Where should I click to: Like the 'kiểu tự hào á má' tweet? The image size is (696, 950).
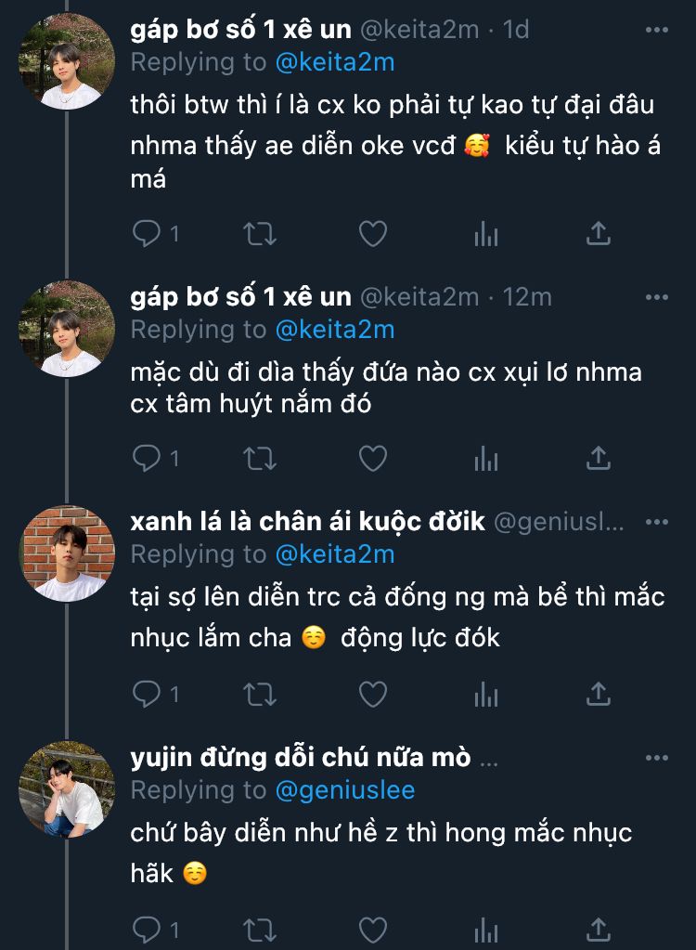click(x=373, y=234)
